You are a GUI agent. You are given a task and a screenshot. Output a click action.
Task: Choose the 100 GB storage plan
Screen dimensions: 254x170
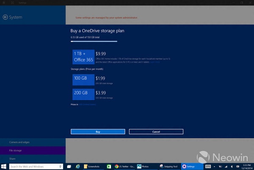tap(83, 80)
